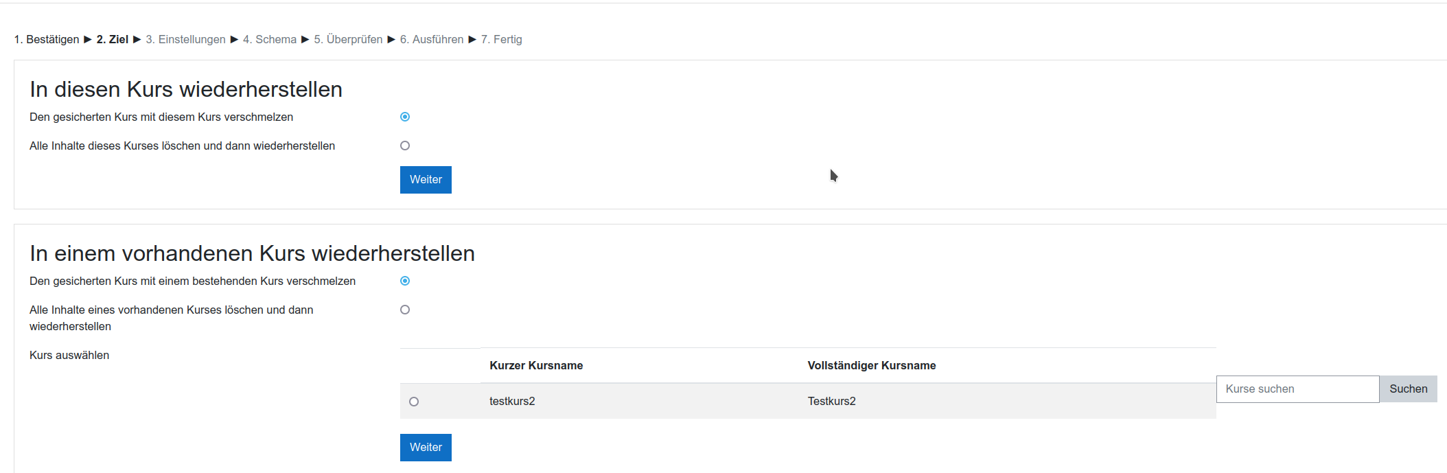Image resolution: width=1447 pixels, height=473 pixels.
Task: Choose 'Alle Inhalte eines vorhandenen Kurses löschen' radio
Action: click(405, 310)
